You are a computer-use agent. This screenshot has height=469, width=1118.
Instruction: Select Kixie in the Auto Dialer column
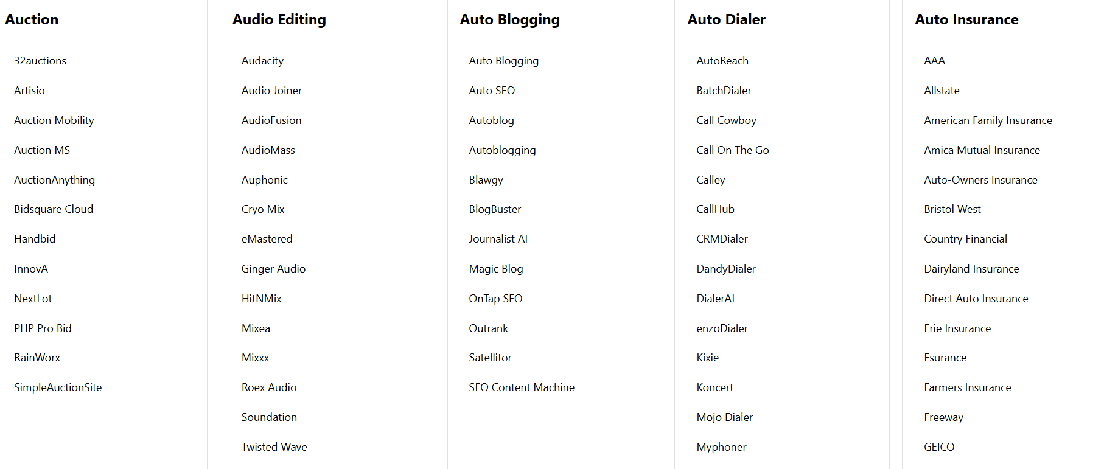[x=707, y=357]
